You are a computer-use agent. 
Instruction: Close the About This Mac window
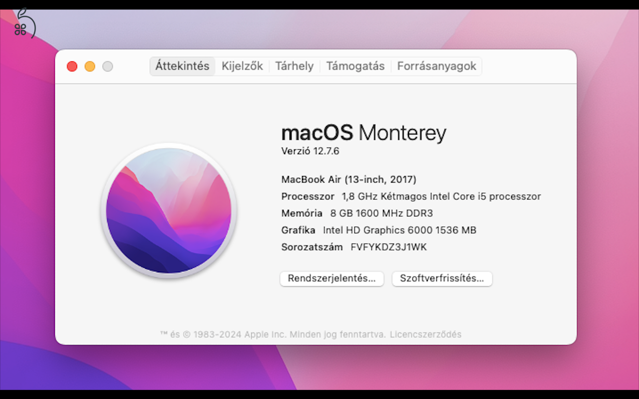(72, 66)
